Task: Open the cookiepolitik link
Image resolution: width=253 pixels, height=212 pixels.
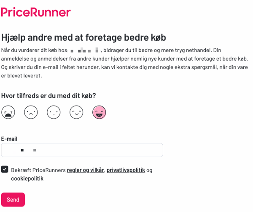Action: click(27, 178)
